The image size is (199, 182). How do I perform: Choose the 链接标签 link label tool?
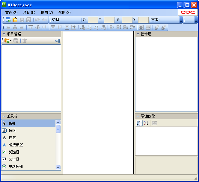tap(16, 145)
